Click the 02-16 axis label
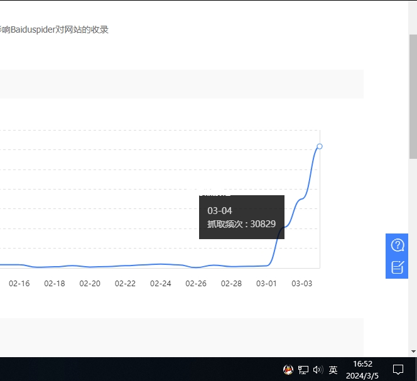Viewport: 417px width, 381px height. tap(19, 284)
